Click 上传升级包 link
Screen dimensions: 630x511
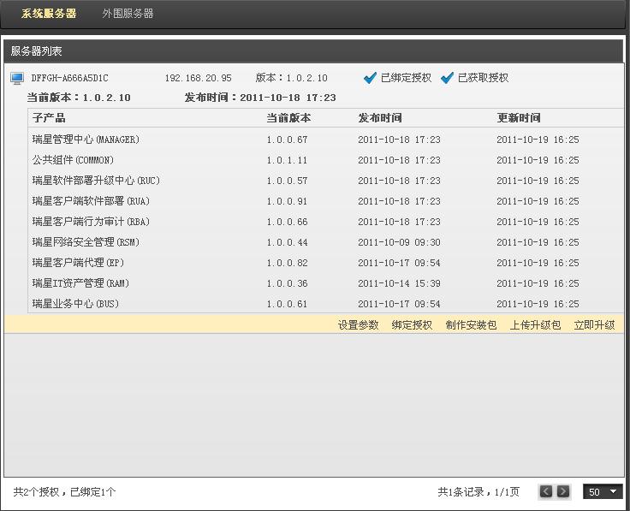535,324
